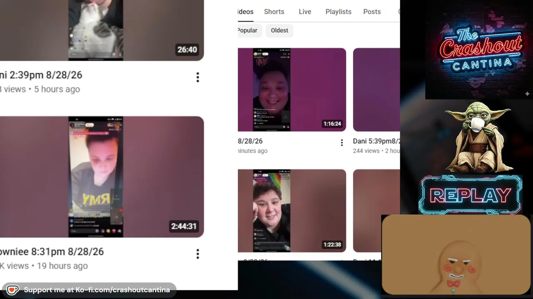Click the 1:22:38 duration badge

pyautogui.click(x=332, y=245)
